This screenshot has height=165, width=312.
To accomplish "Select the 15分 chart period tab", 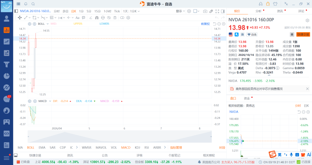I will 97,11.
